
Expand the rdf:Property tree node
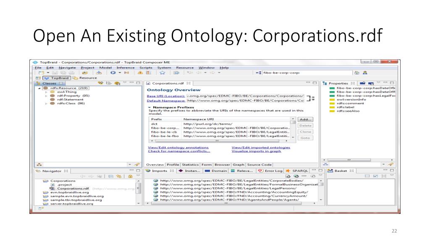(x=46, y=96)
